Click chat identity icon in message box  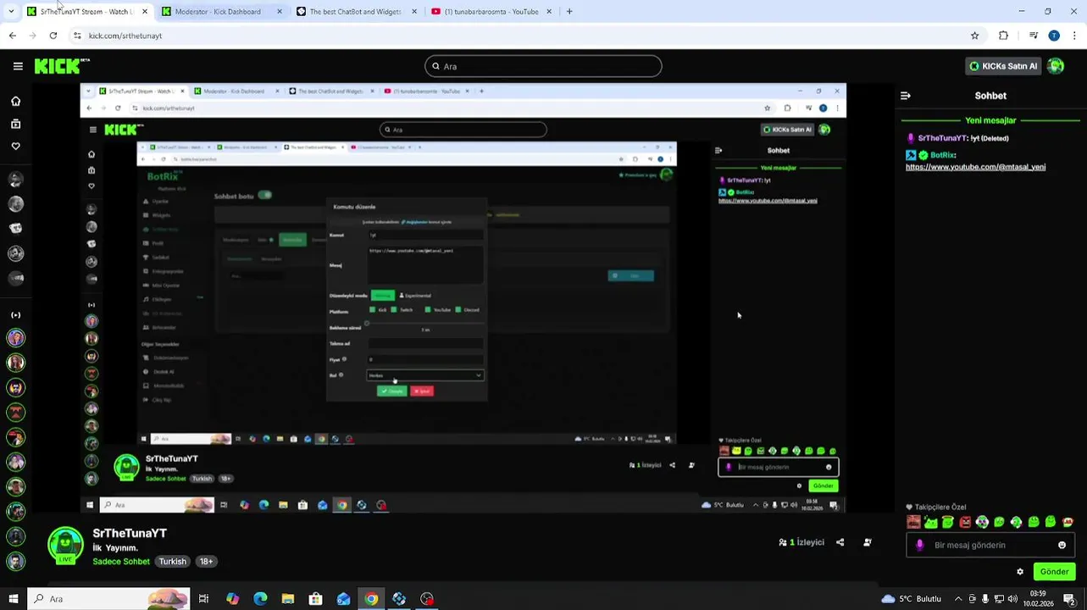920,545
